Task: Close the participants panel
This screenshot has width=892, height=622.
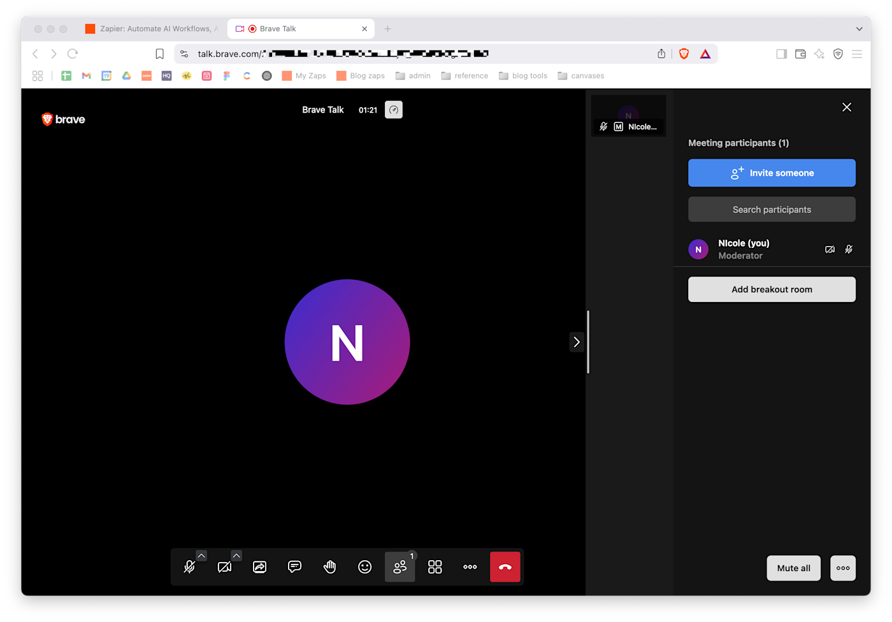Action: [847, 107]
